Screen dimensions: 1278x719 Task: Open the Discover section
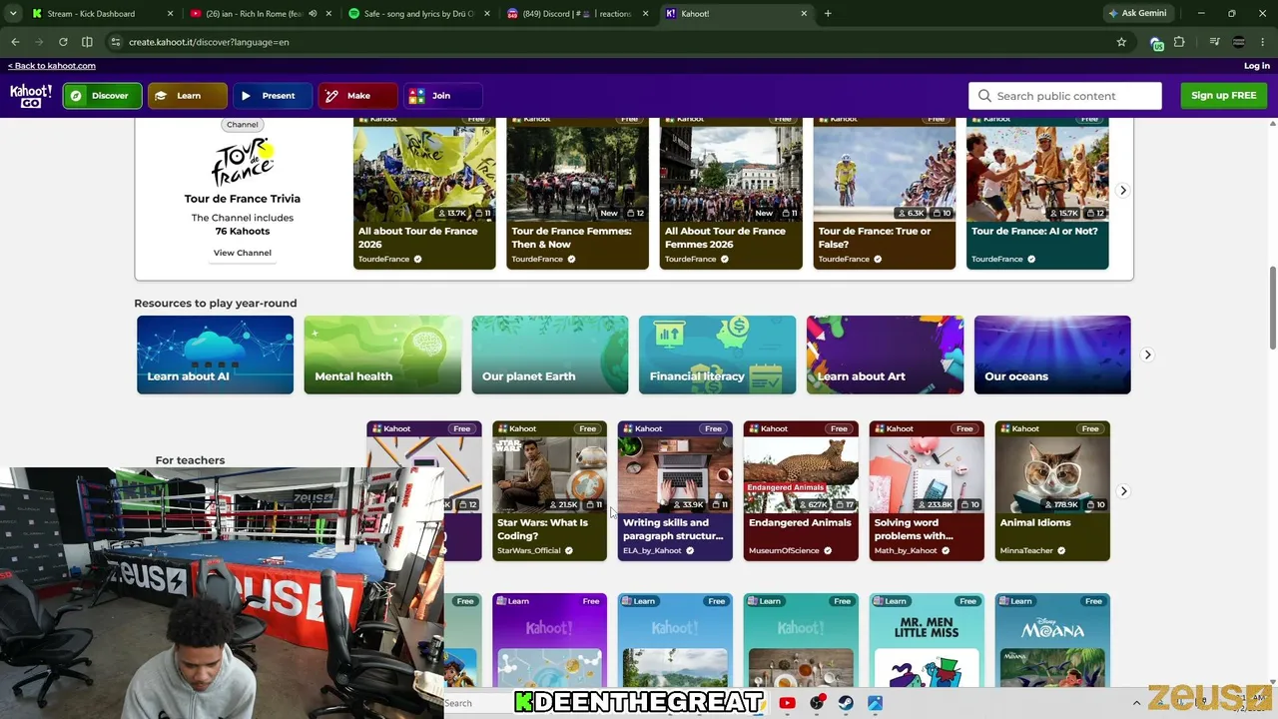click(x=102, y=96)
